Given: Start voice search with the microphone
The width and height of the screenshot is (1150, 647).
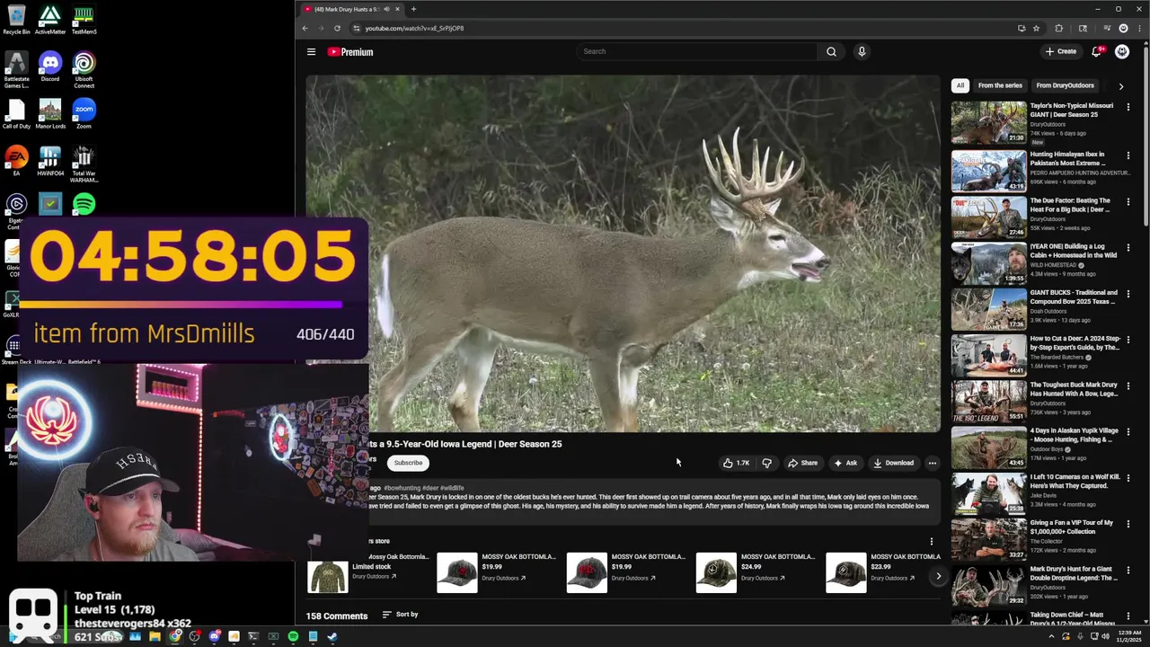Looking at the screenshot, I should tap(861, 51).
